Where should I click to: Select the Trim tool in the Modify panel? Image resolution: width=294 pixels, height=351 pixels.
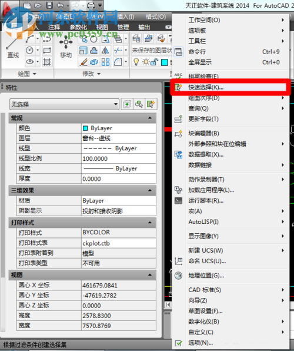pyautogui.click(x=118, y=51)
